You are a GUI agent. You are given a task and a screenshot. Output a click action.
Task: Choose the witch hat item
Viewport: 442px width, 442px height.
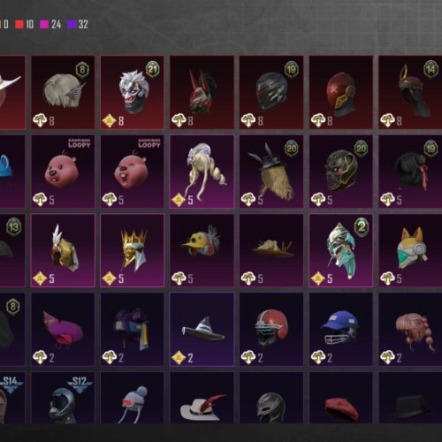[x=202, y=330]
